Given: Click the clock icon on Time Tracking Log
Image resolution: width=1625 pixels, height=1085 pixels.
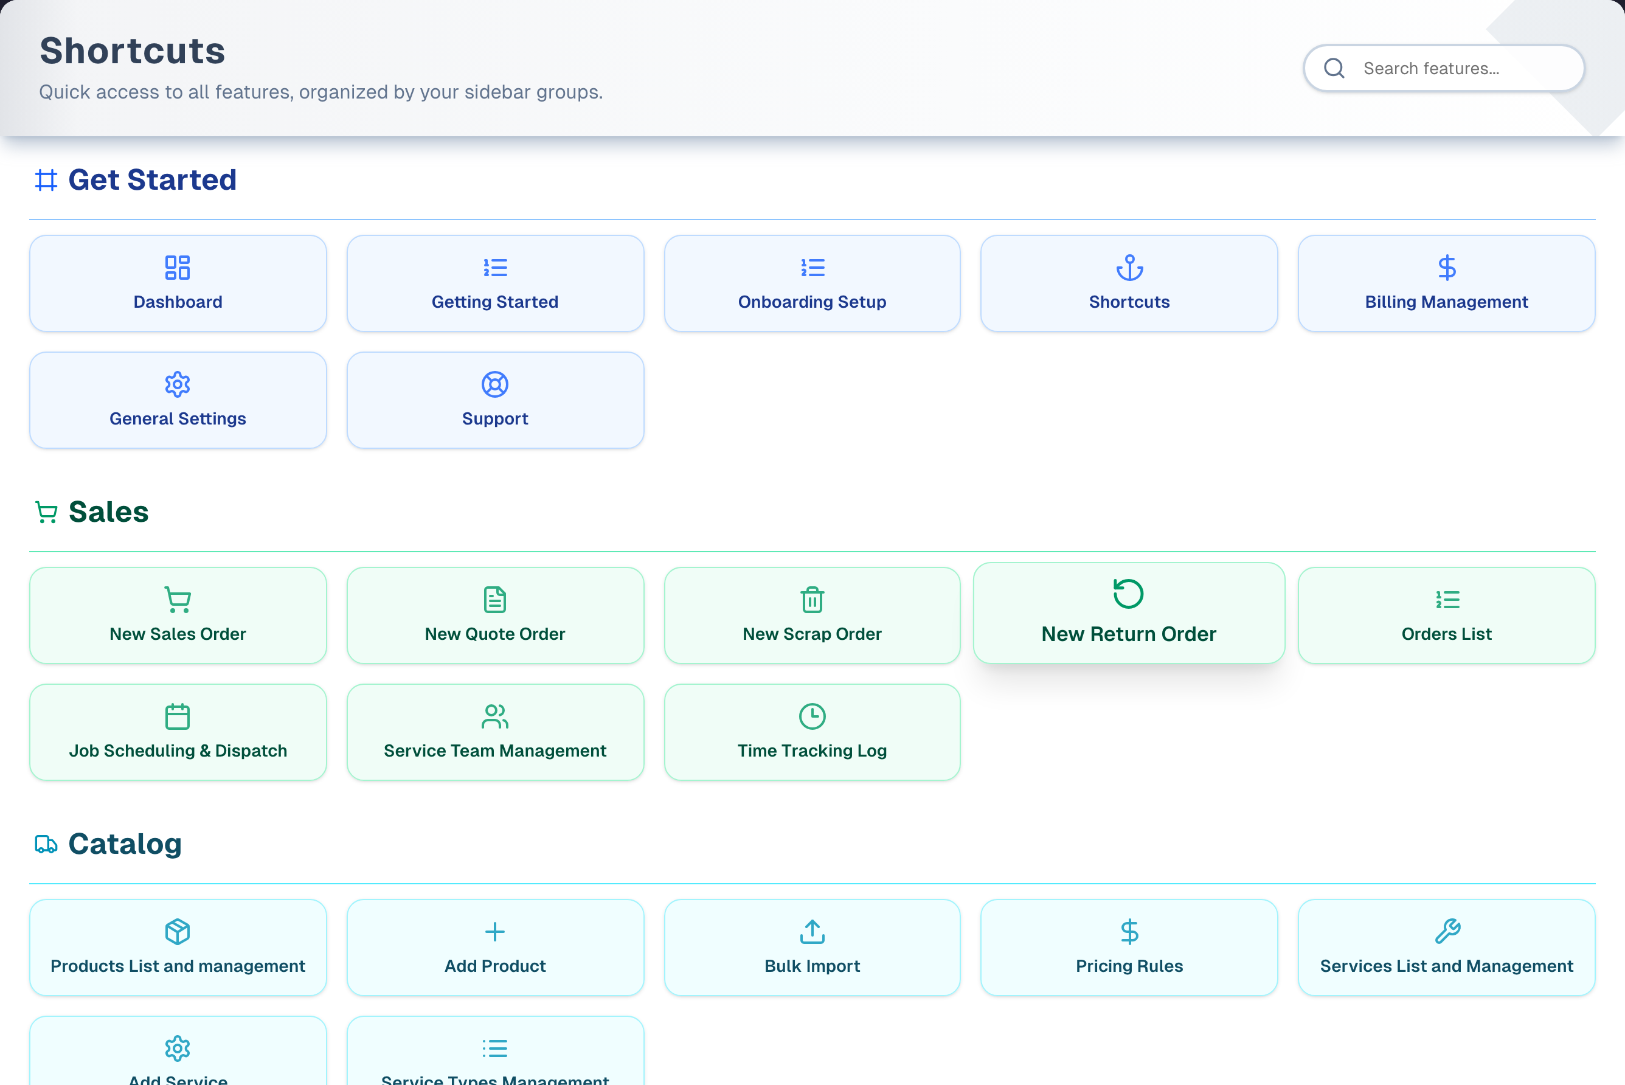Looking at the screenshot, I should pyautogui.click(x=812, y=716).
